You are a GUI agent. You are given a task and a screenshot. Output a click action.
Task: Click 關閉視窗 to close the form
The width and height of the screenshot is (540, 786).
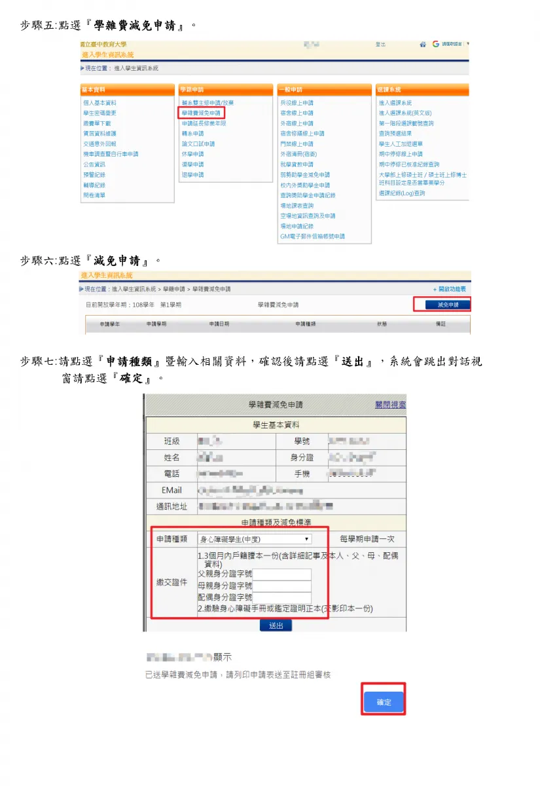(390, 405)
